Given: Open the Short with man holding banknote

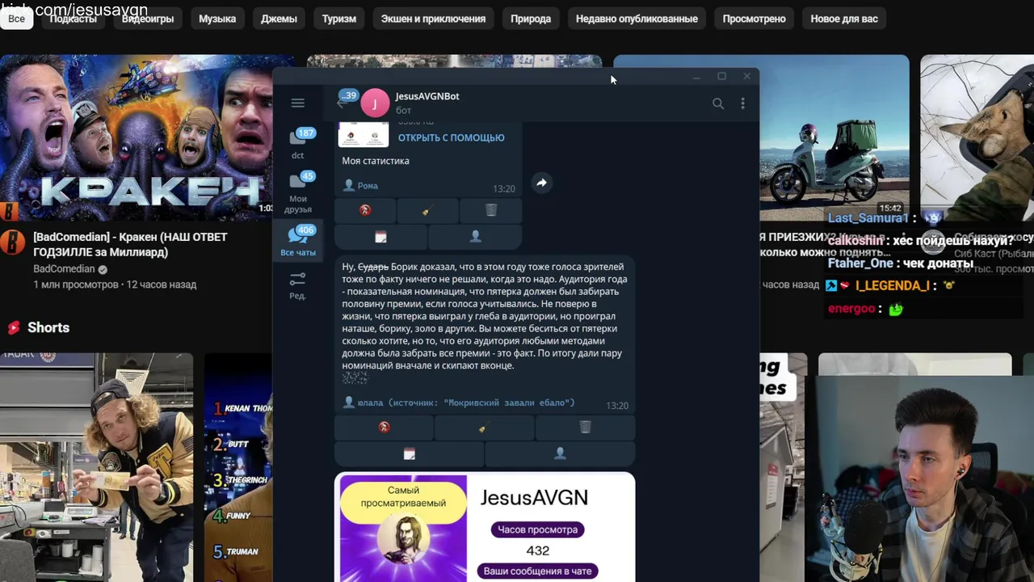Looking at the screenshot, I should tap(96, 467).
